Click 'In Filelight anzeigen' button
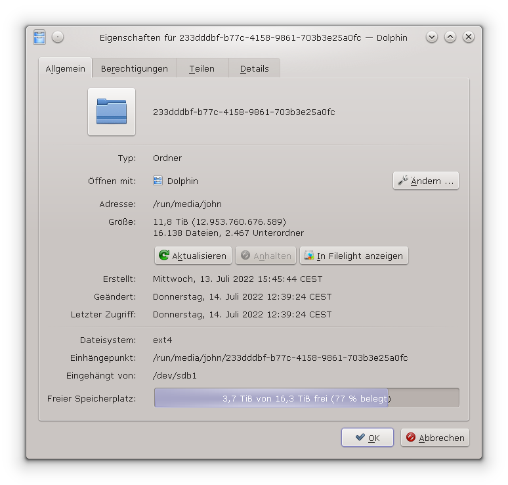Screen dimensions: 508x485 (354, 256)
